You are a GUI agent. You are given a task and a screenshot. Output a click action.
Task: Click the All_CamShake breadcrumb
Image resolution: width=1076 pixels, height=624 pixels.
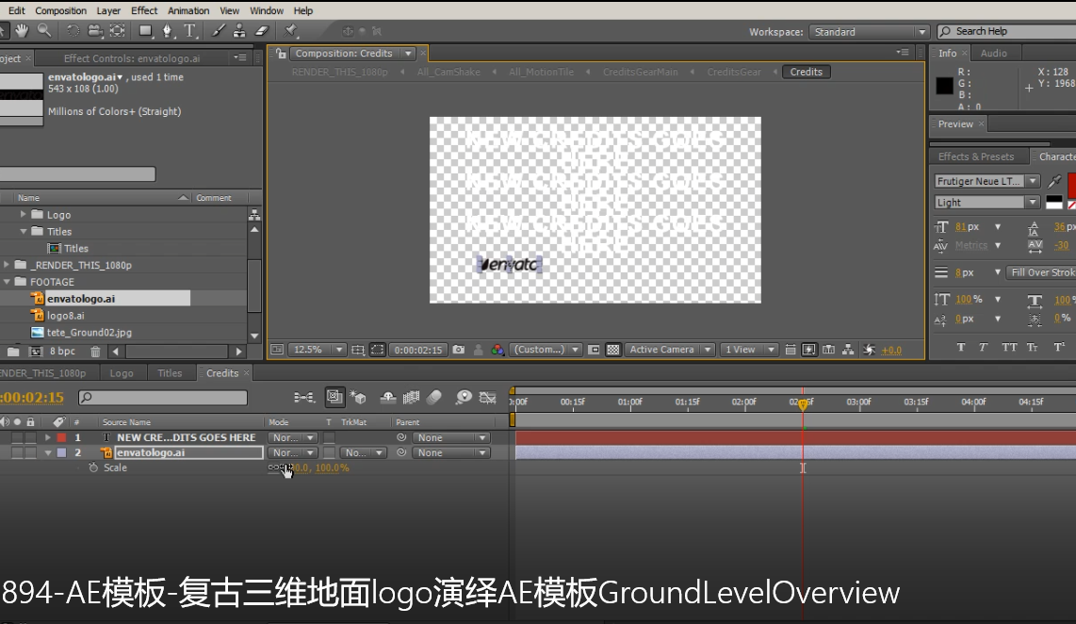(x=448, y=72)
